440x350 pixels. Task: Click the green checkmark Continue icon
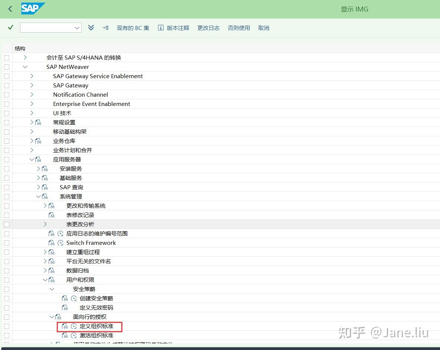tap(10, 27)
